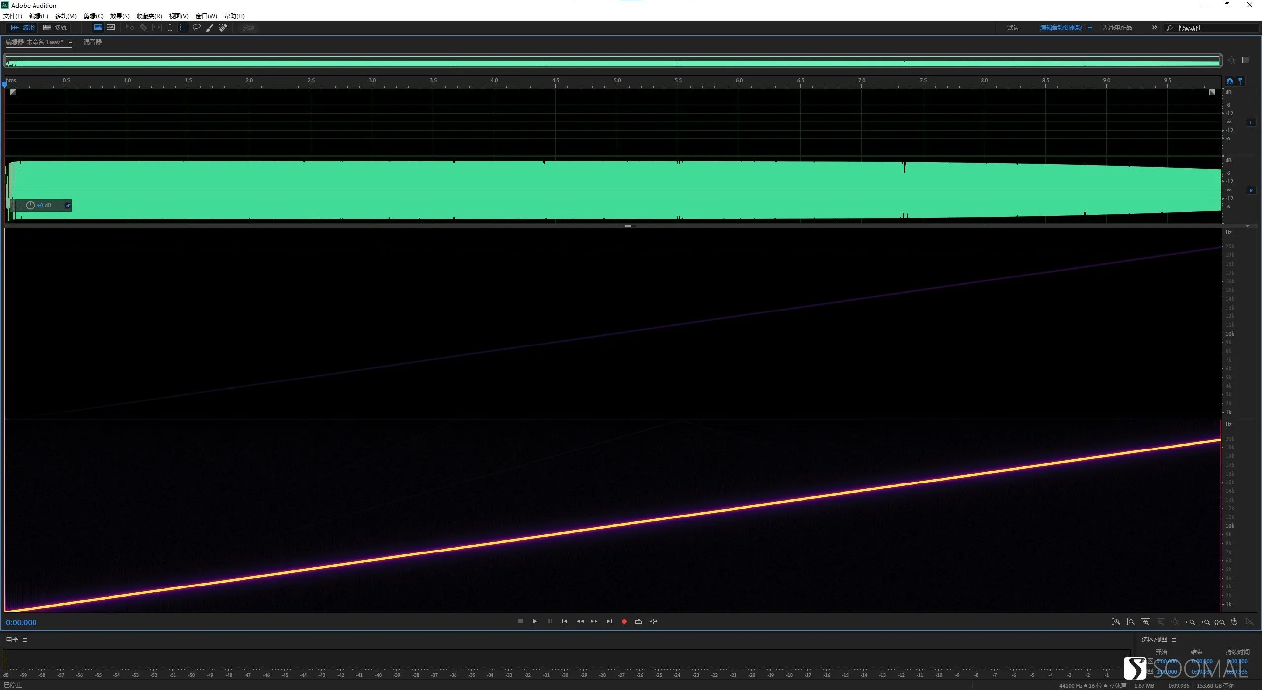Select the Lasso Selection tool

[196, 28]
